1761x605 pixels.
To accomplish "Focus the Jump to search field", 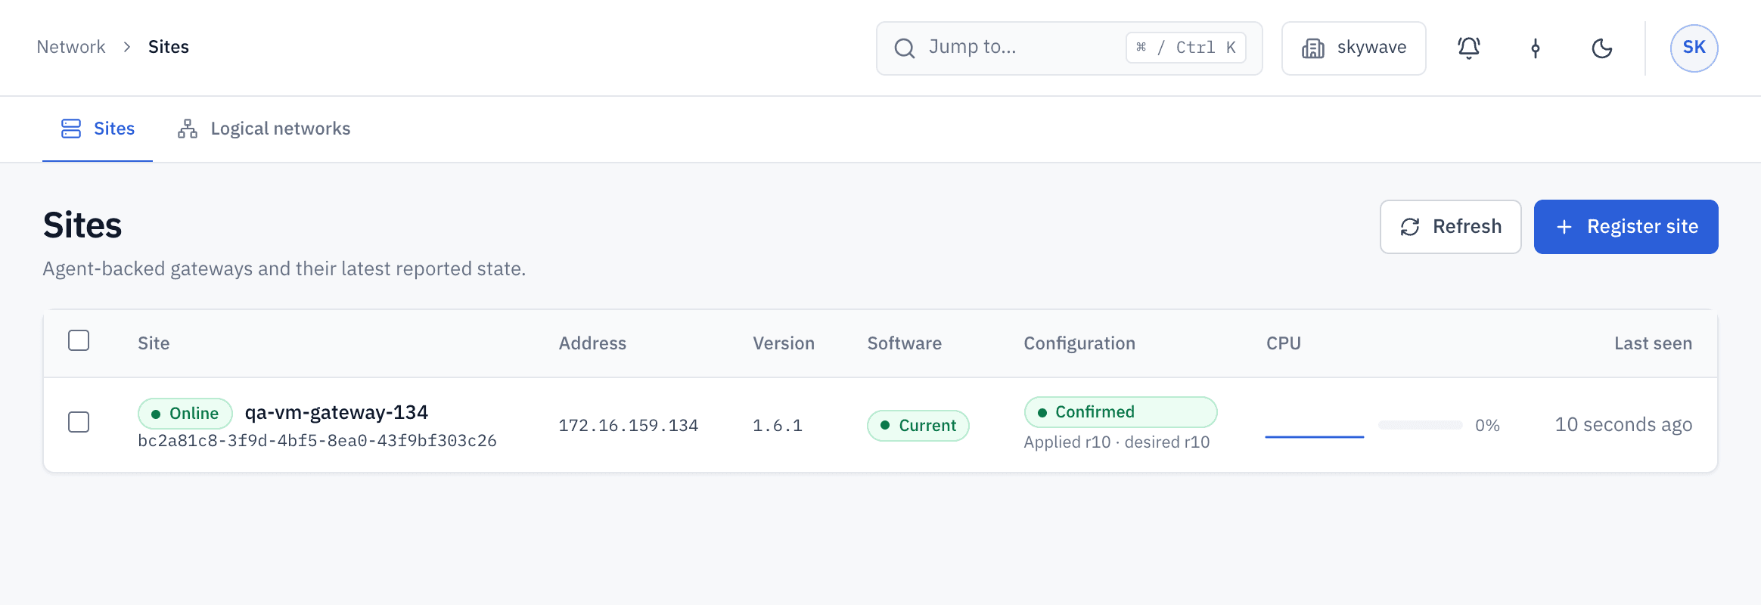I will point(1070,48).
